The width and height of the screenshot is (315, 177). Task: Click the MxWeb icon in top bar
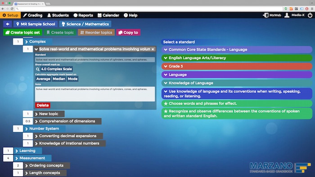click(x=265, y=15)
